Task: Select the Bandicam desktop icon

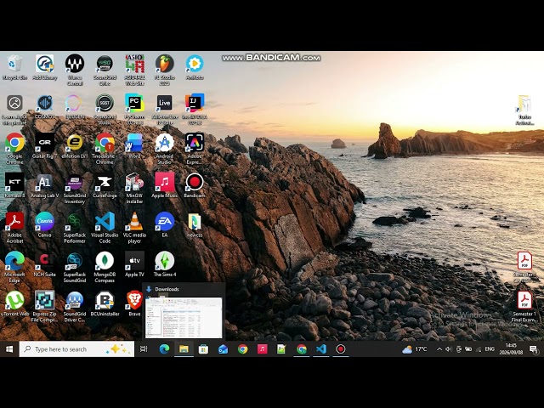Action: (x=195, y=185)
